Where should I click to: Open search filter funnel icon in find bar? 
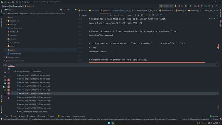coord(161,15)
